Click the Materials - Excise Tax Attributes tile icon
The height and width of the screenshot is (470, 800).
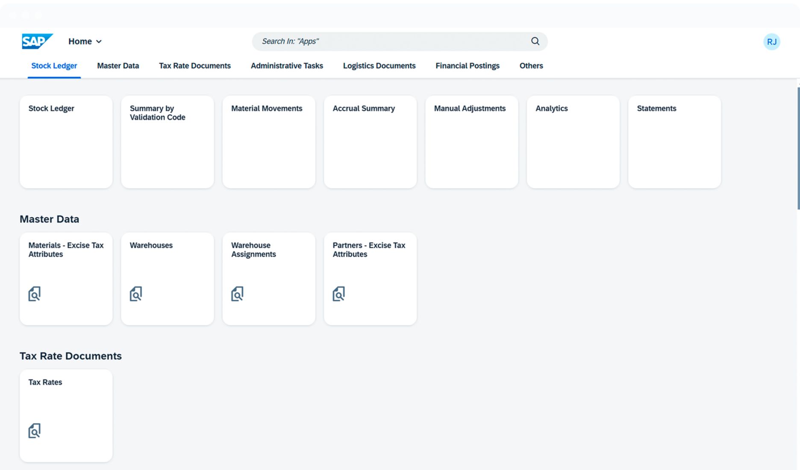[35, 294]
